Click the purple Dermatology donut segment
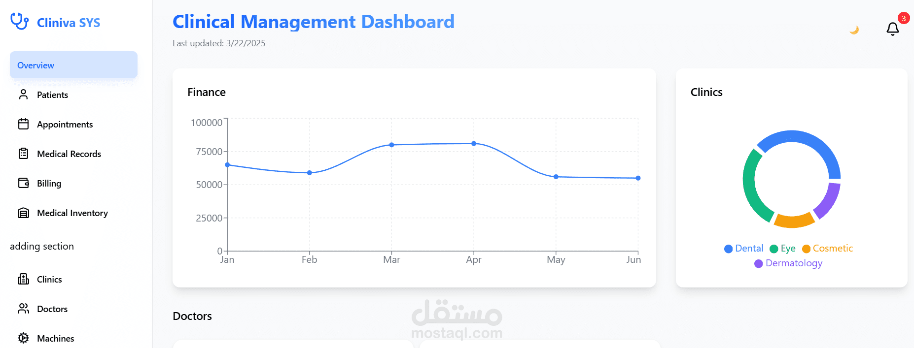Screen dimensions: 914x348 point(828,201)
